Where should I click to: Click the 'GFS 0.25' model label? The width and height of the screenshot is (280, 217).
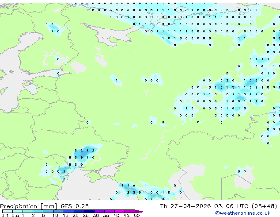(x=75, y=206)
